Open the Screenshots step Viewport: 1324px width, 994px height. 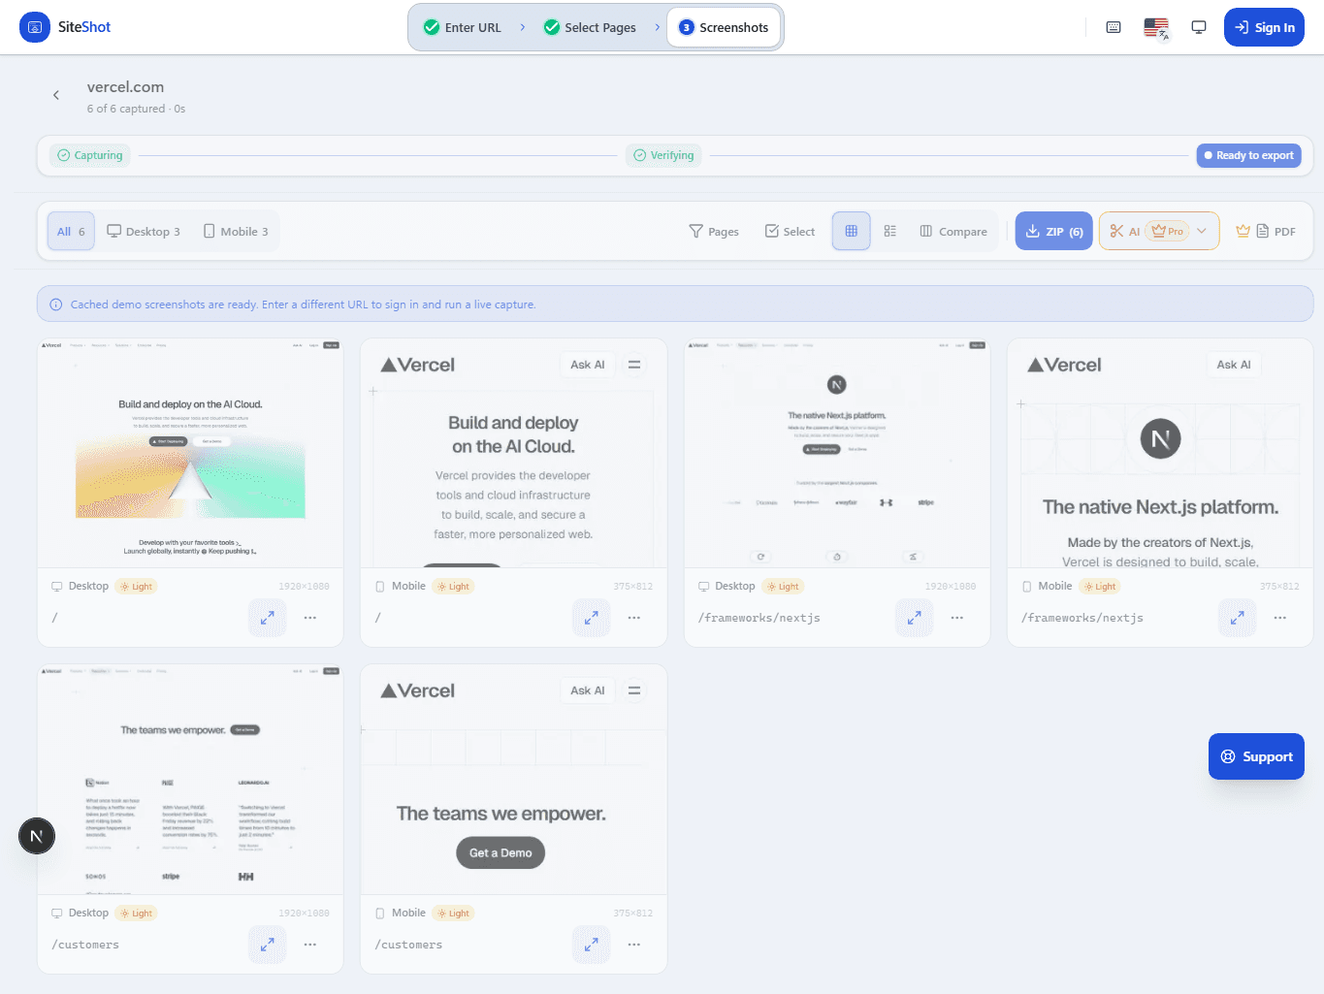point(724,27)
